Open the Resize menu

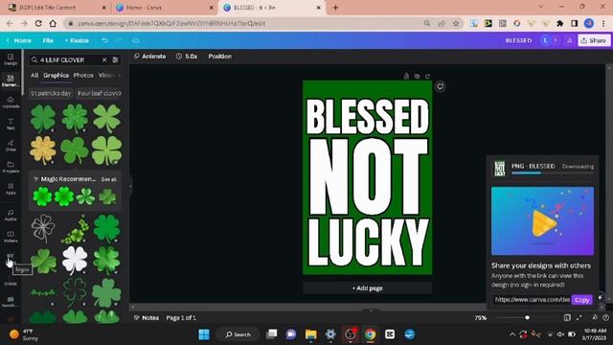77,40
